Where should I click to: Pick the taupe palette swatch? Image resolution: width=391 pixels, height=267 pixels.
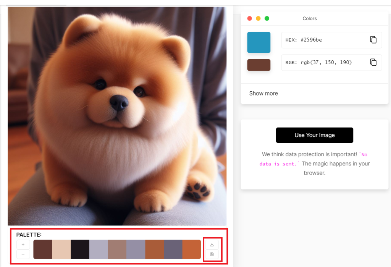(117, 249)
